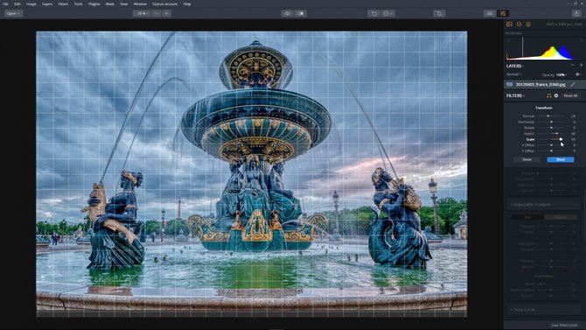
Task: Click the Scale value field
Action: pyautogui.click(x=573, y=139)
